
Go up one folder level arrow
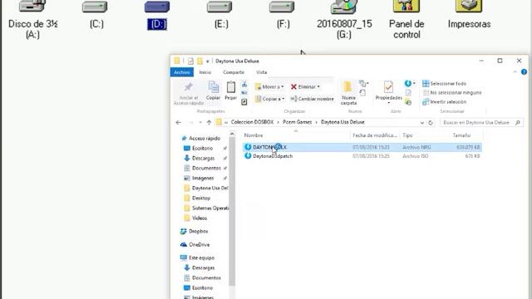pyautogui.click(x=209, y=122)
